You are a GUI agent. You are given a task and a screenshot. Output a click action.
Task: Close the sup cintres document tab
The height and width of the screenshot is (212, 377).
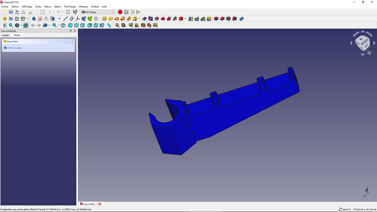pos(100,204)
